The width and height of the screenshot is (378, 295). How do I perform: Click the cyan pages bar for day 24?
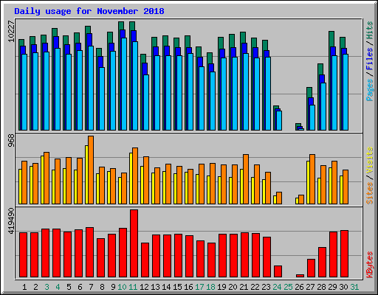[x=279, y=120]
